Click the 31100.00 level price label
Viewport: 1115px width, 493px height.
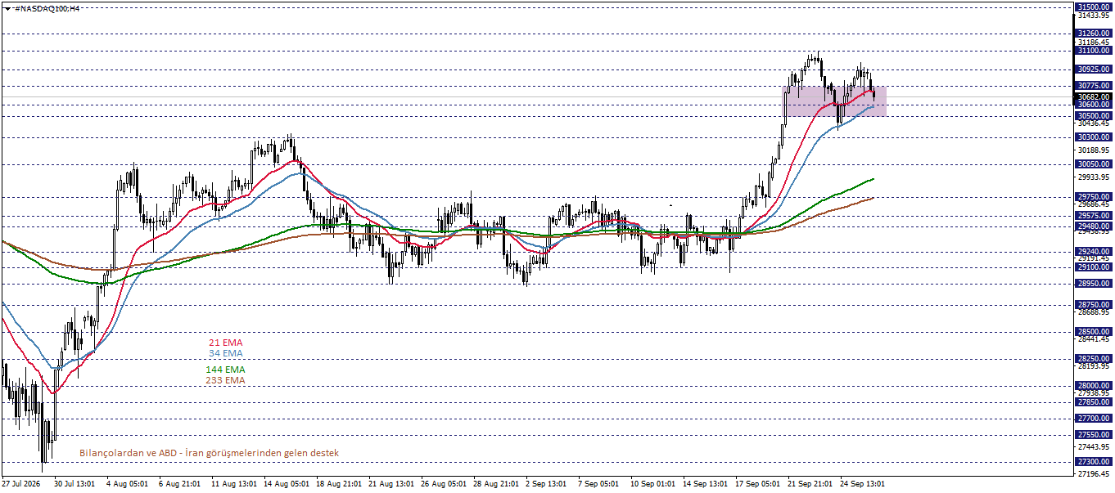[1093, 51]
